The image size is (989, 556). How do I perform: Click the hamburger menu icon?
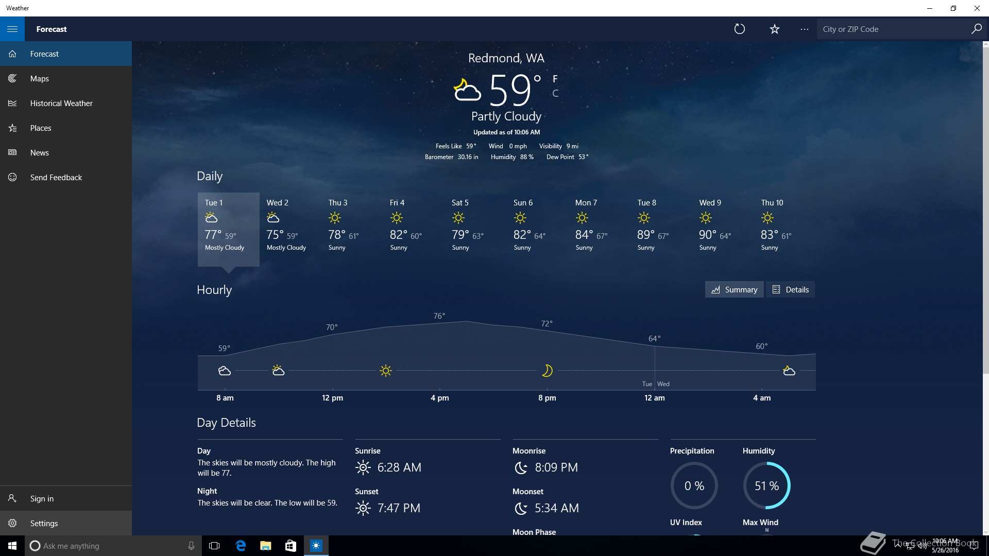tap(12, 29)
